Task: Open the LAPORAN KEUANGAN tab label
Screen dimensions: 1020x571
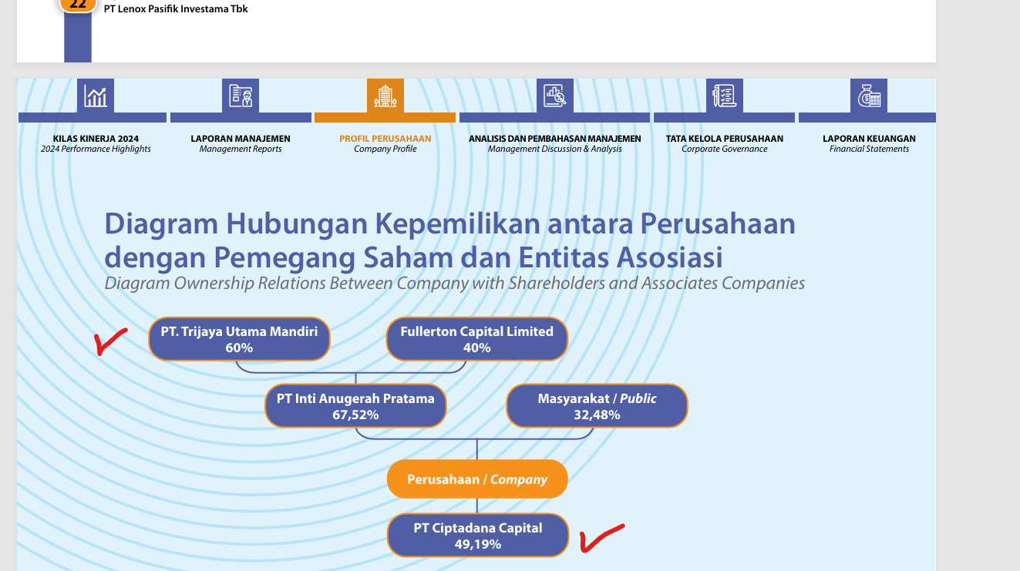Action: tap(869, 139)
